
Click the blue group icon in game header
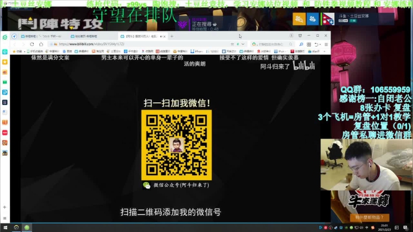pyautogui.click(x=313, y=19)
